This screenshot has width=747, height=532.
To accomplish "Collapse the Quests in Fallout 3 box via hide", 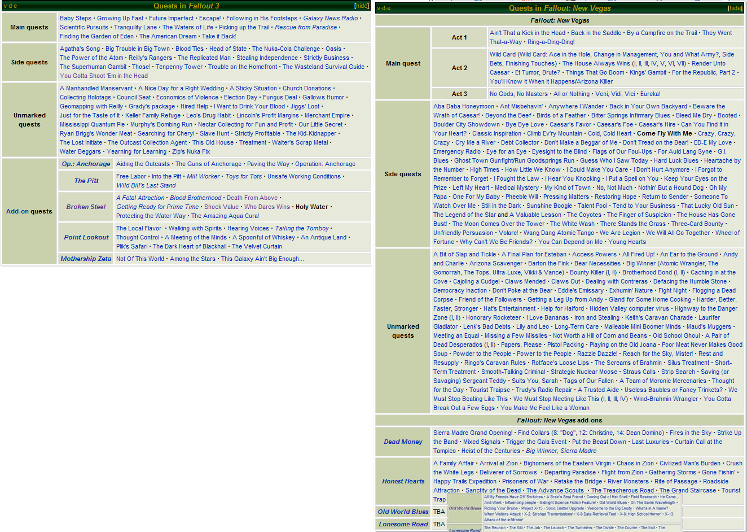I will [362, 6].
